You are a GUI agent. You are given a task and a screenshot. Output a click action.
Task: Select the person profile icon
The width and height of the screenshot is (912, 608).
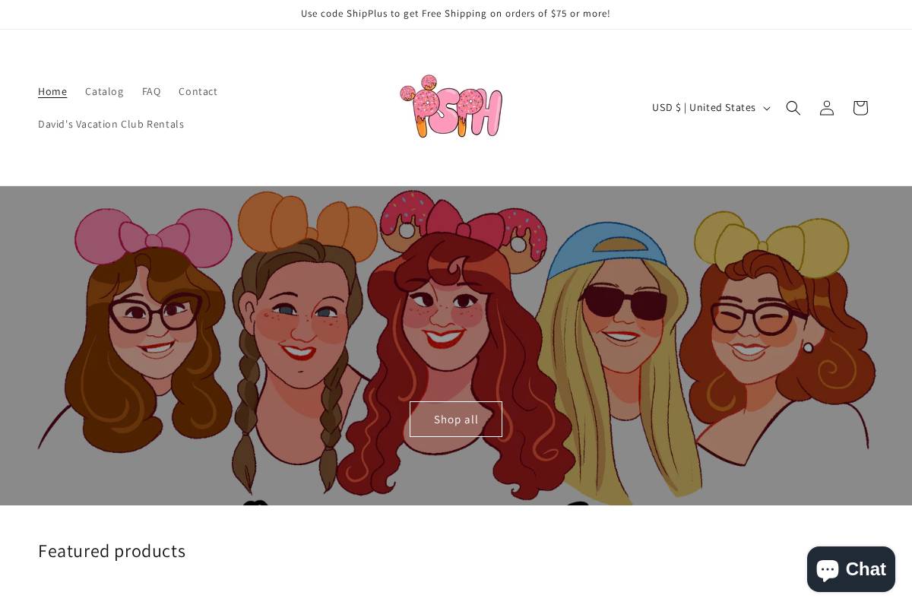click(826, 107)
